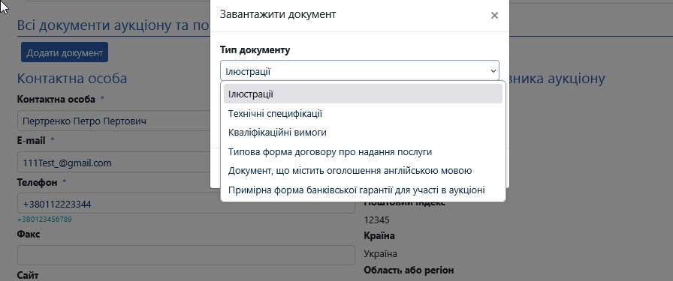This screenshot has width=673, height=281.
Task: Click the Додати документ button
Action: coord(65,52)
